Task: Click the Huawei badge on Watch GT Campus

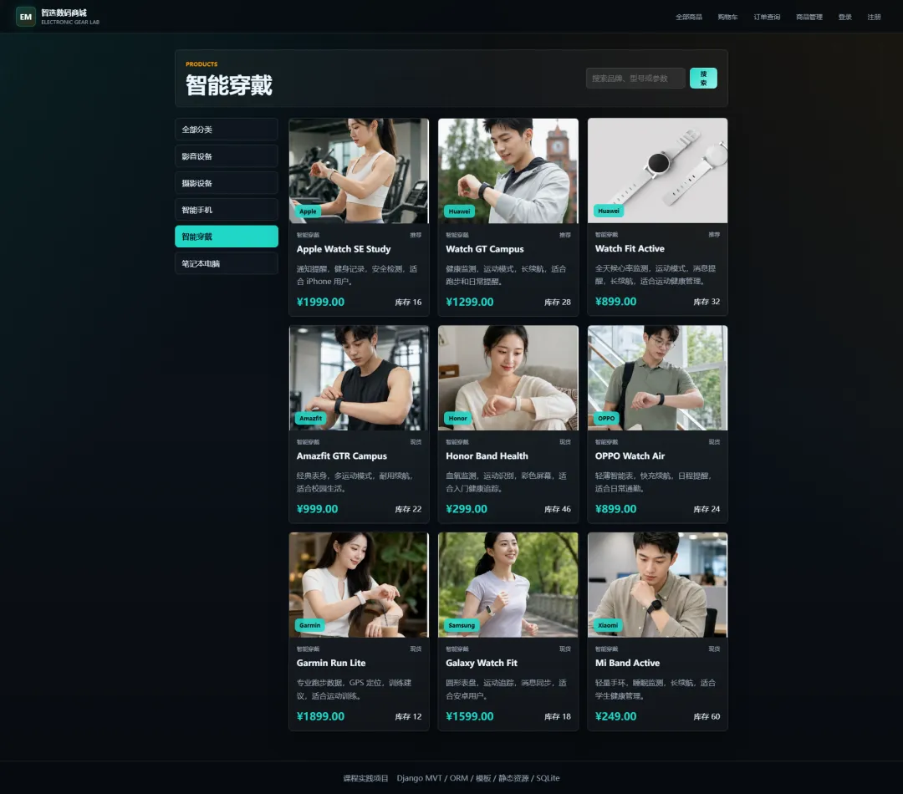Action: click(x=459, y=211)
